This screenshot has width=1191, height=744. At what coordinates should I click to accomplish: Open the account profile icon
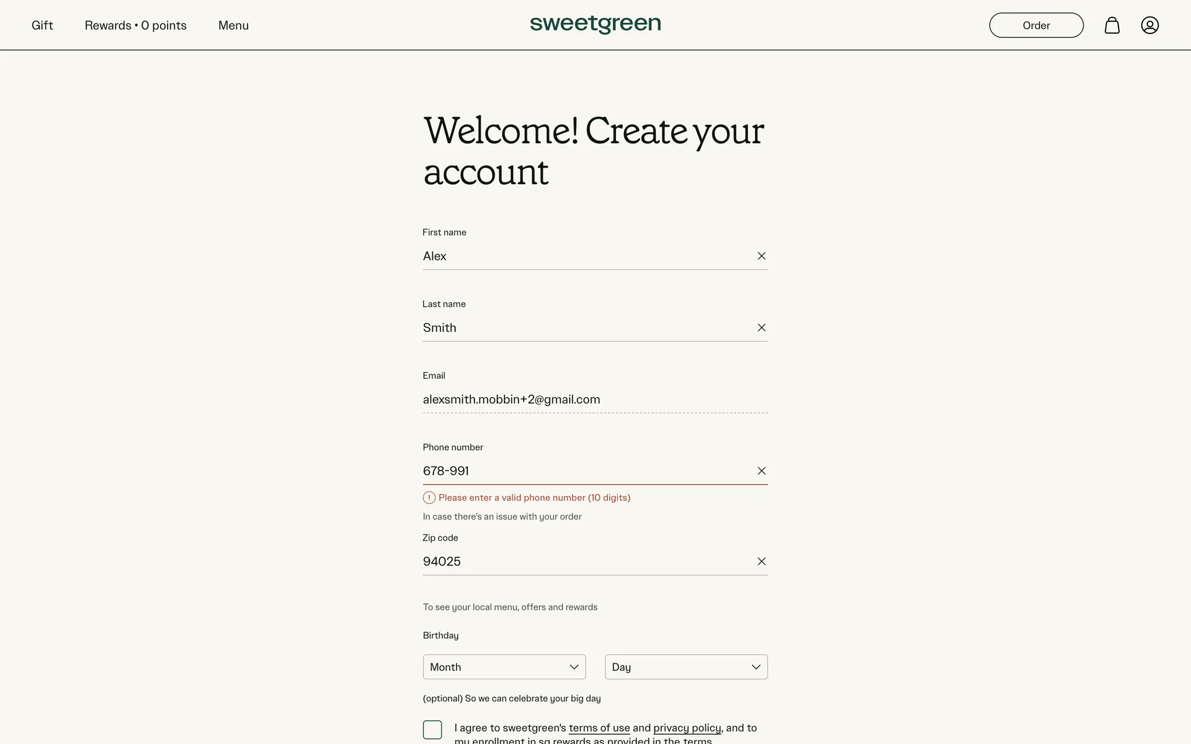click(x=1149, y=25)
